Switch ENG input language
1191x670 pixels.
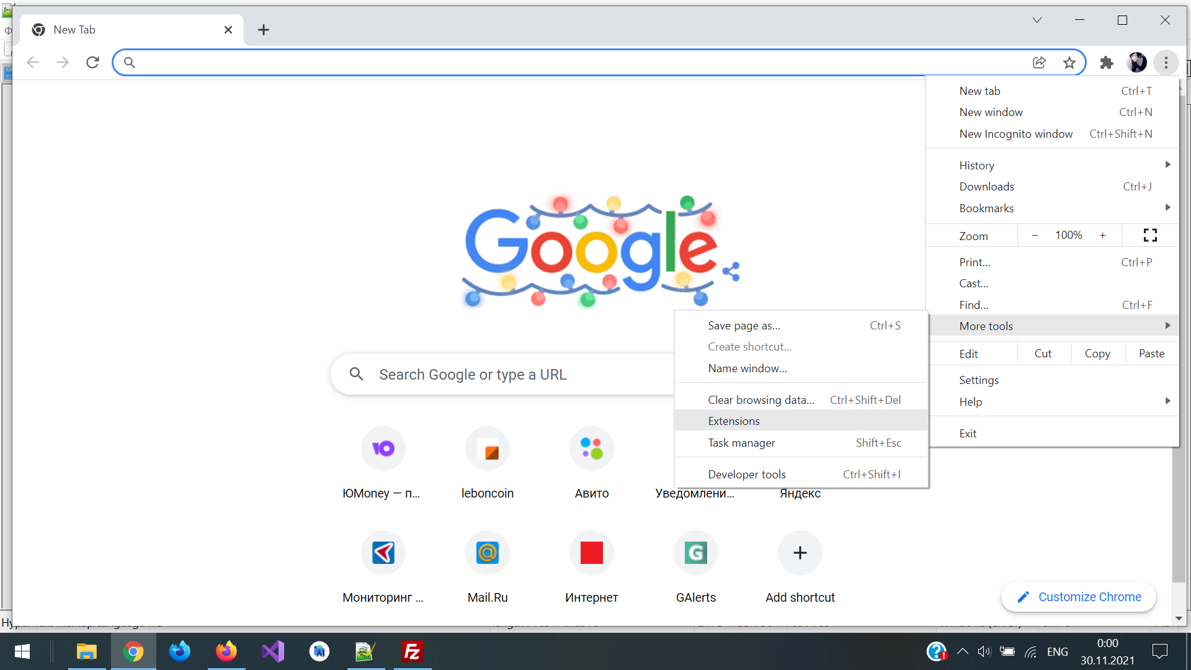[x=1058, y=651]
